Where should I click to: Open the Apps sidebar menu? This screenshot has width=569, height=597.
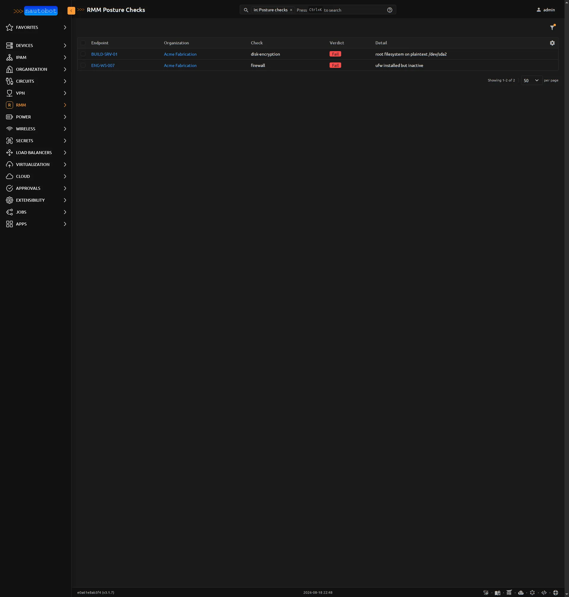tap(36, 224)
